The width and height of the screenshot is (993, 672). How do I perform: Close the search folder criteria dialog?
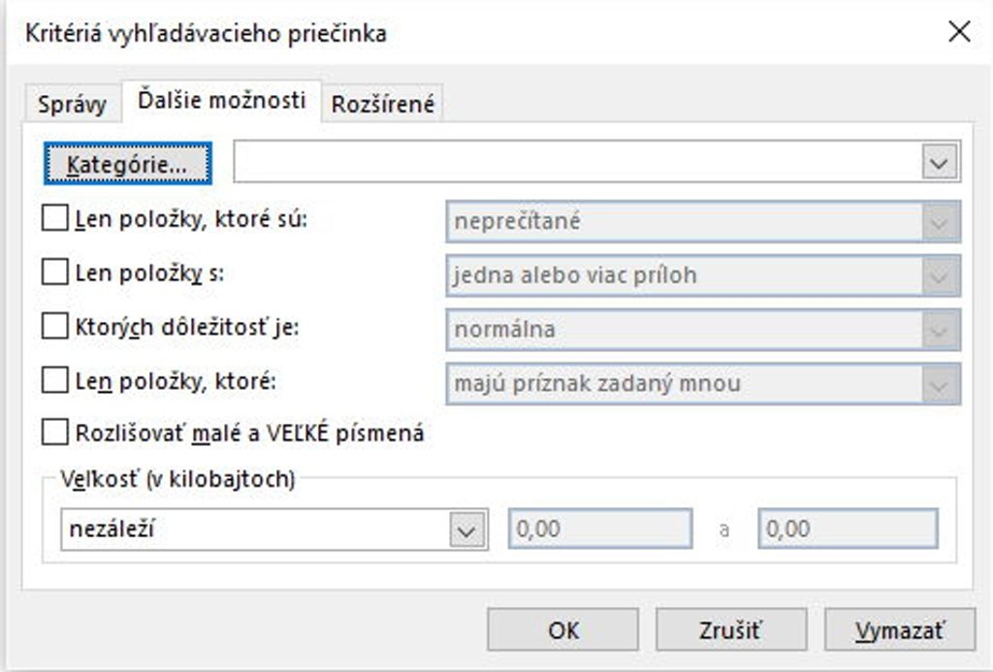pyautogui.click(x=958, y=32)
